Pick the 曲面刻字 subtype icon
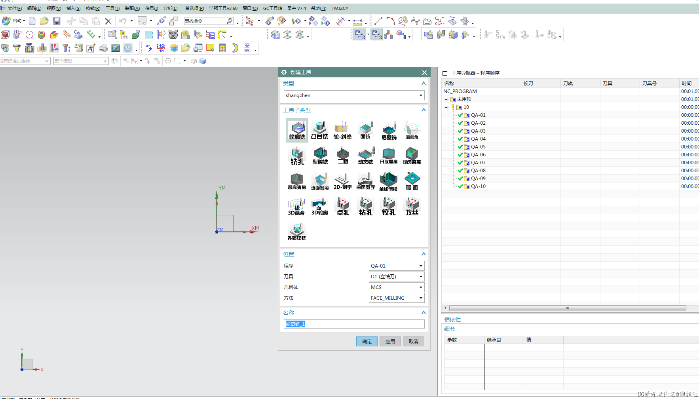The image size is (699, 399). [365, 181]
